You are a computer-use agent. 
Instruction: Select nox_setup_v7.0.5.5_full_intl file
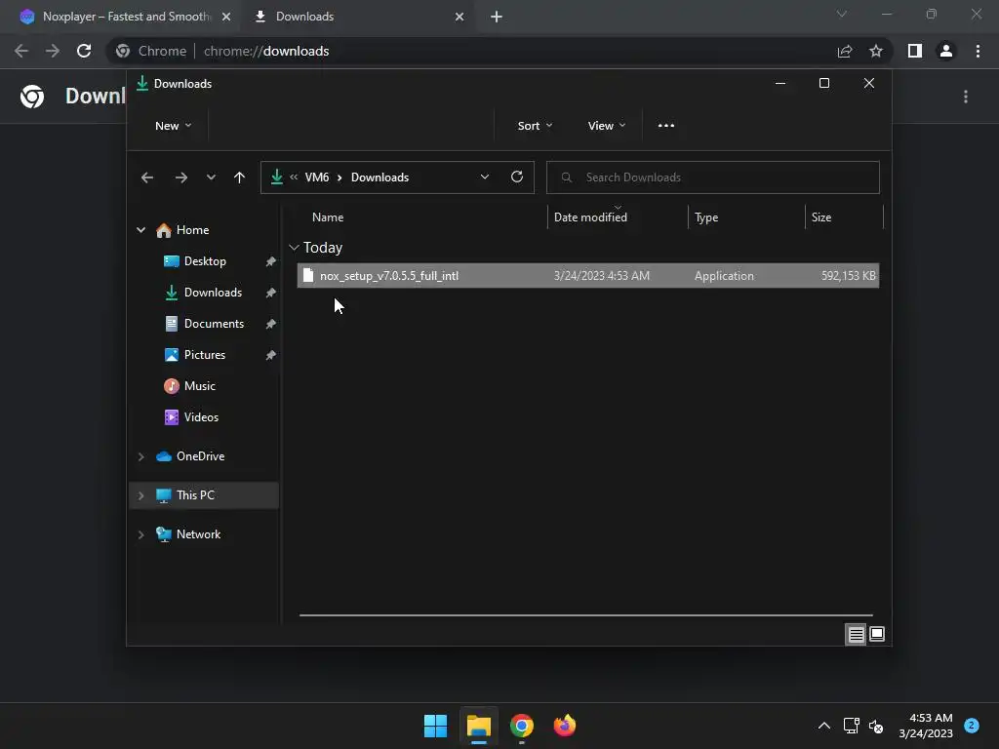587,276
